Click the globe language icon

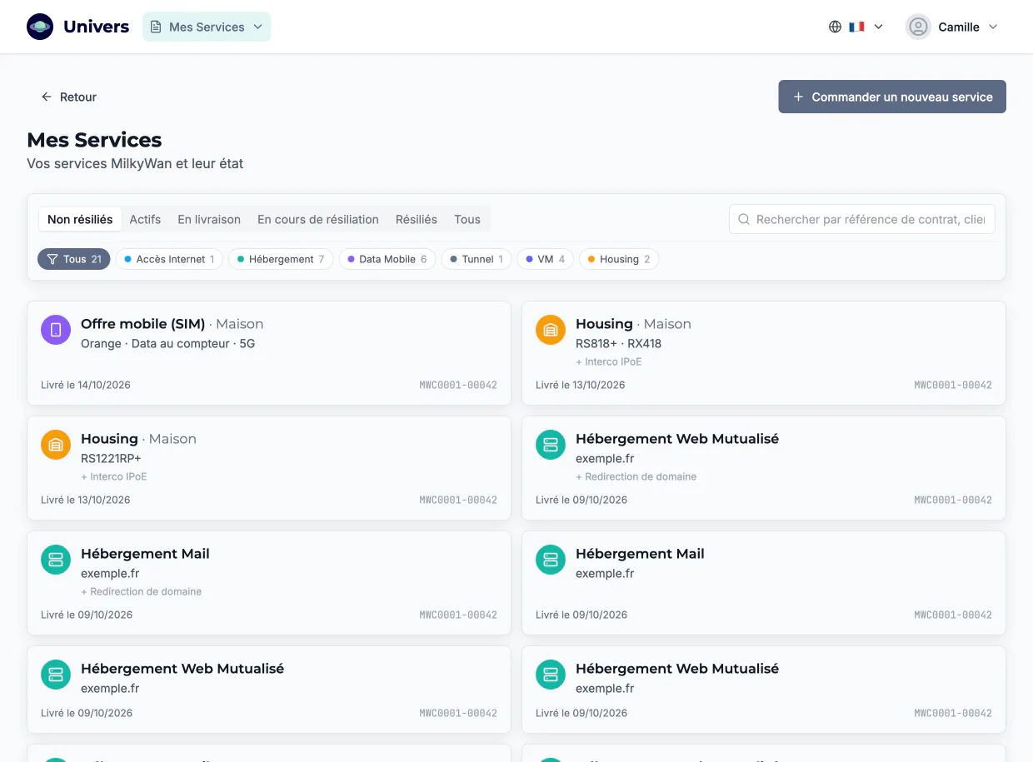pos(835,27)
